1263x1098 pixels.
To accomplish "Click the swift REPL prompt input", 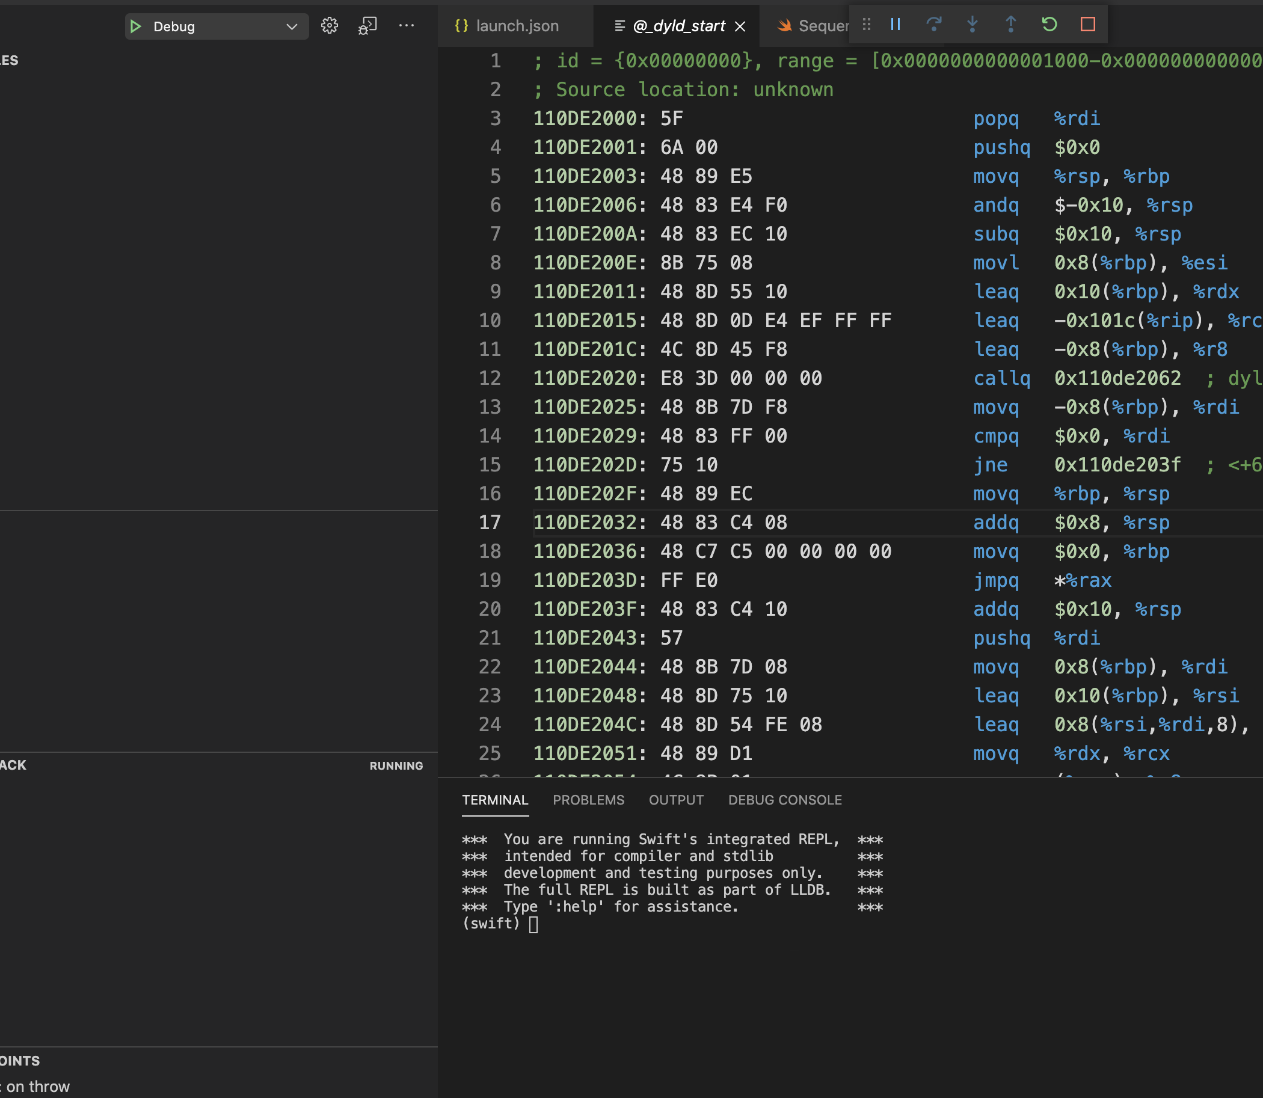I will (x=533, y=924).
